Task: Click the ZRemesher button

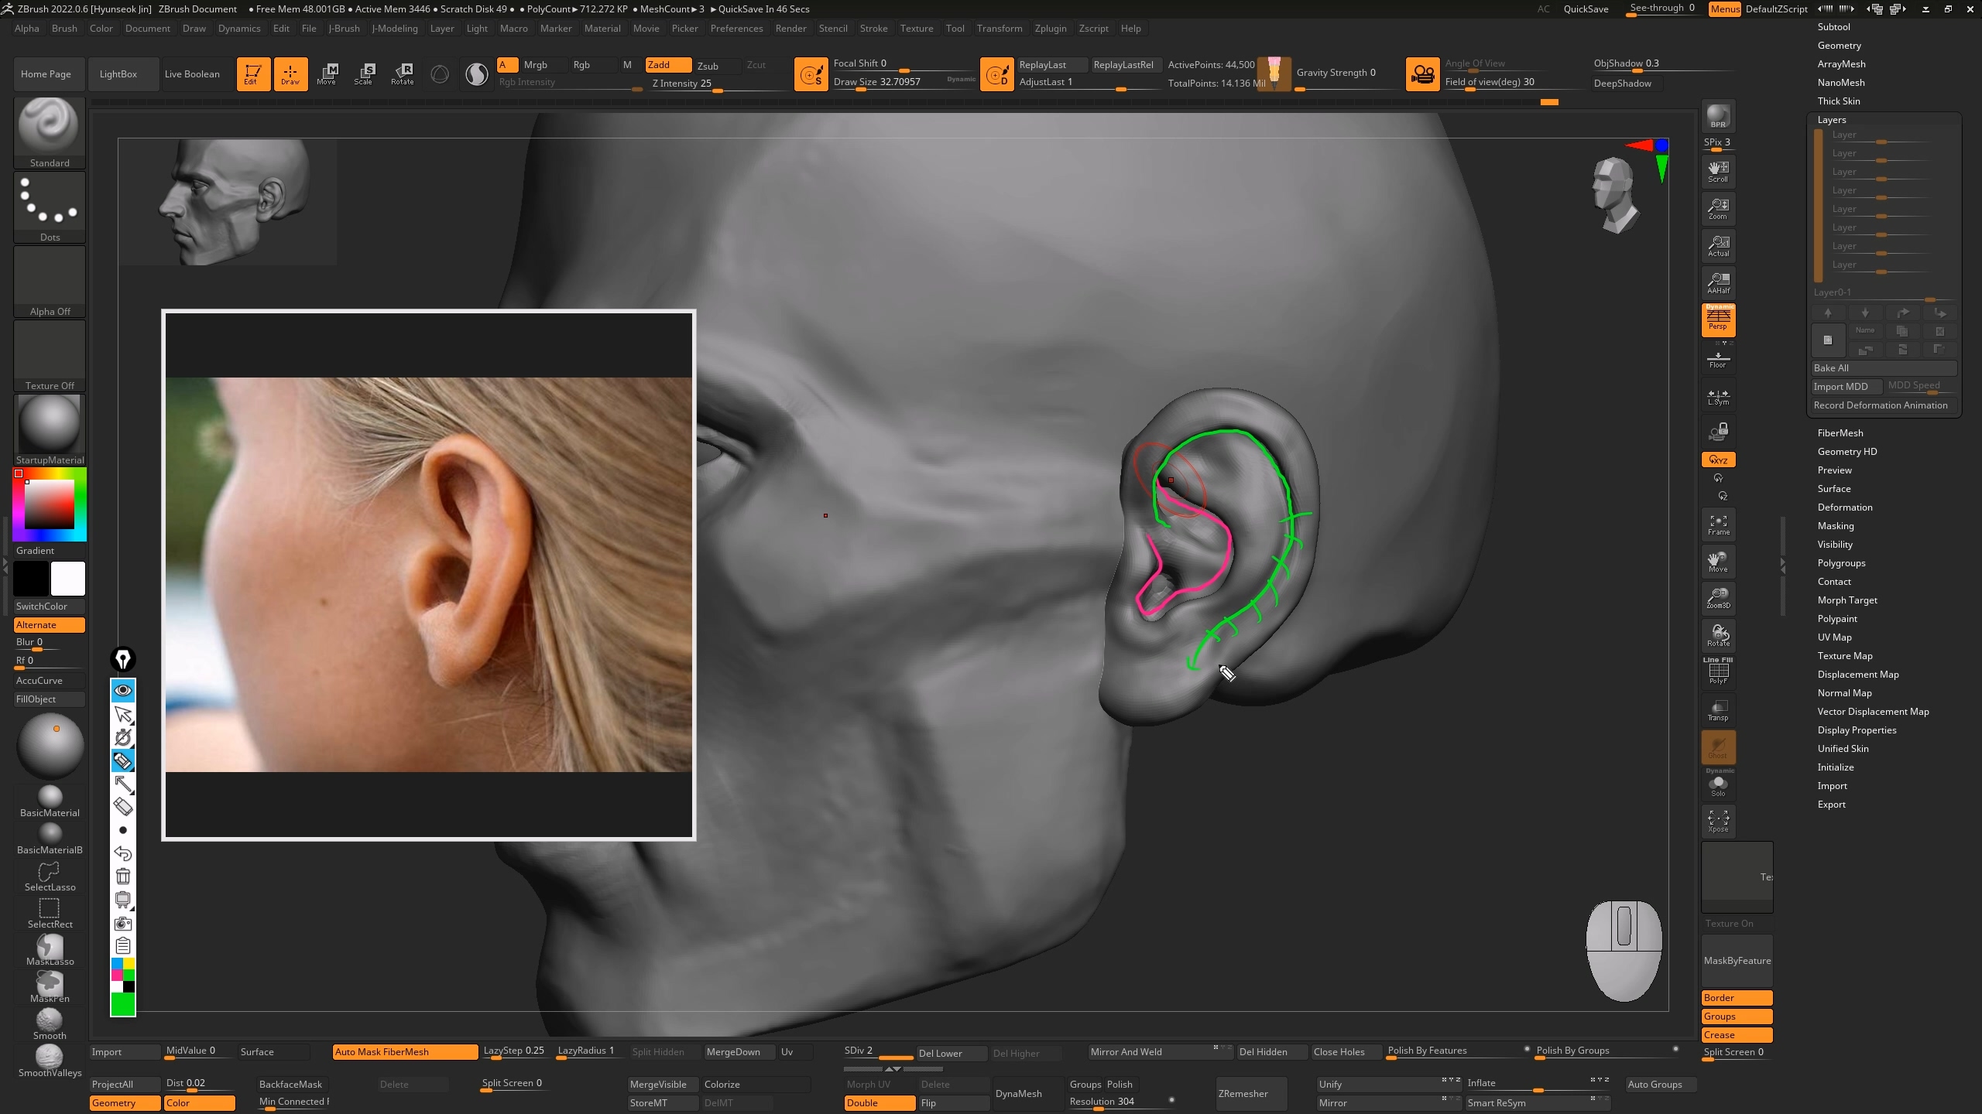Action: pyautogui.click(x=1243, y=1093)
